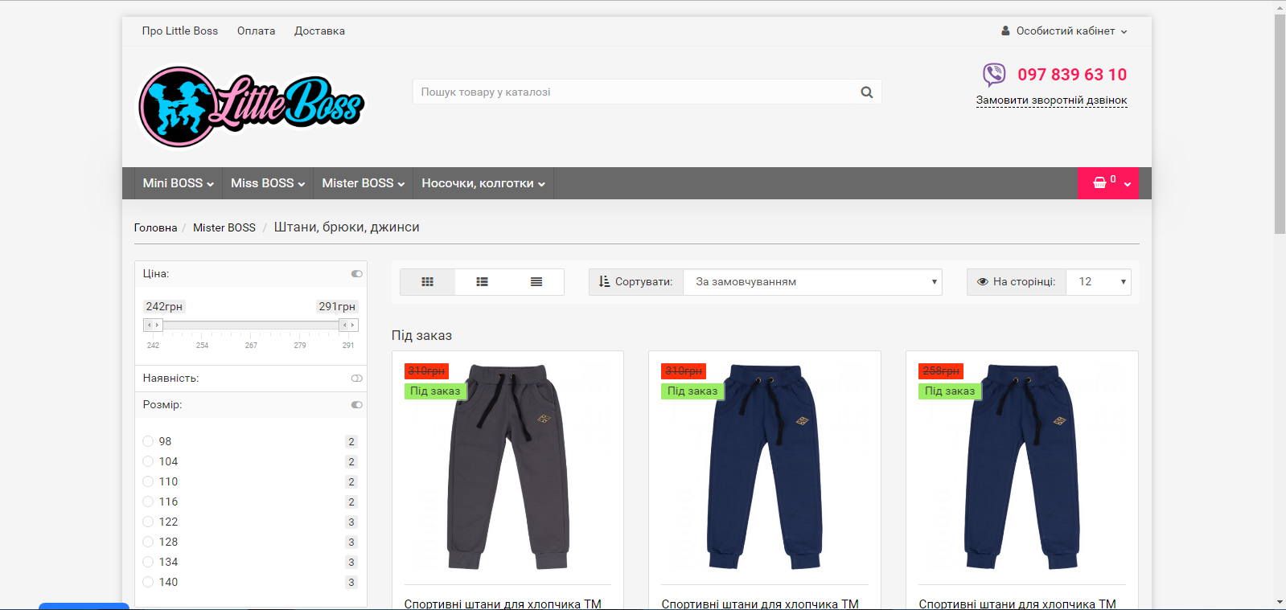Click the catalog search input field

click(635, 92)
